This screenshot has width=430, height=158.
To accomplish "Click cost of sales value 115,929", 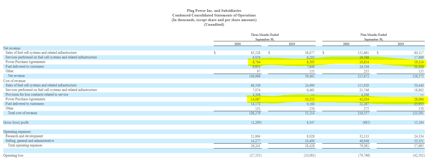I will coord(363,85).
